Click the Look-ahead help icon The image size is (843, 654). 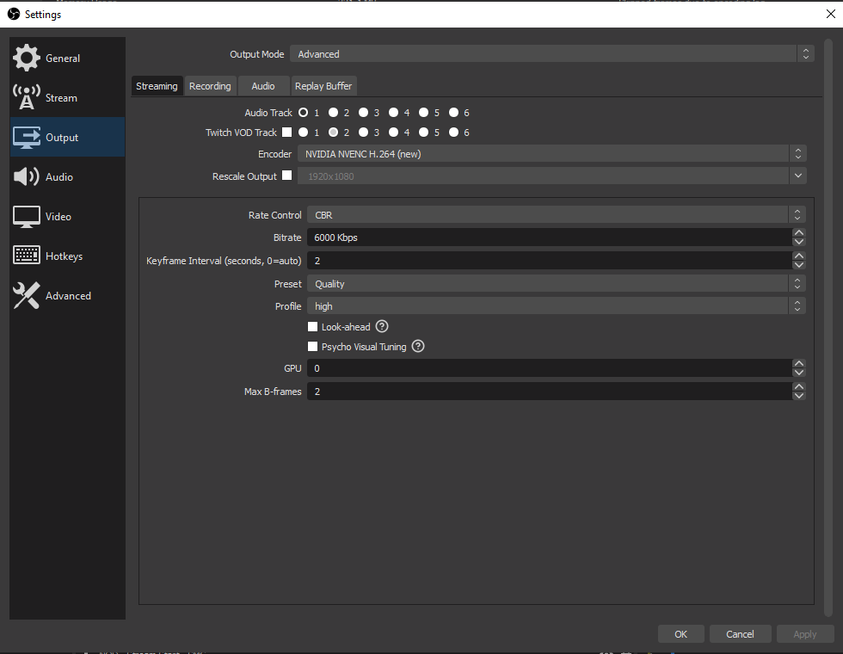[381, 326]
